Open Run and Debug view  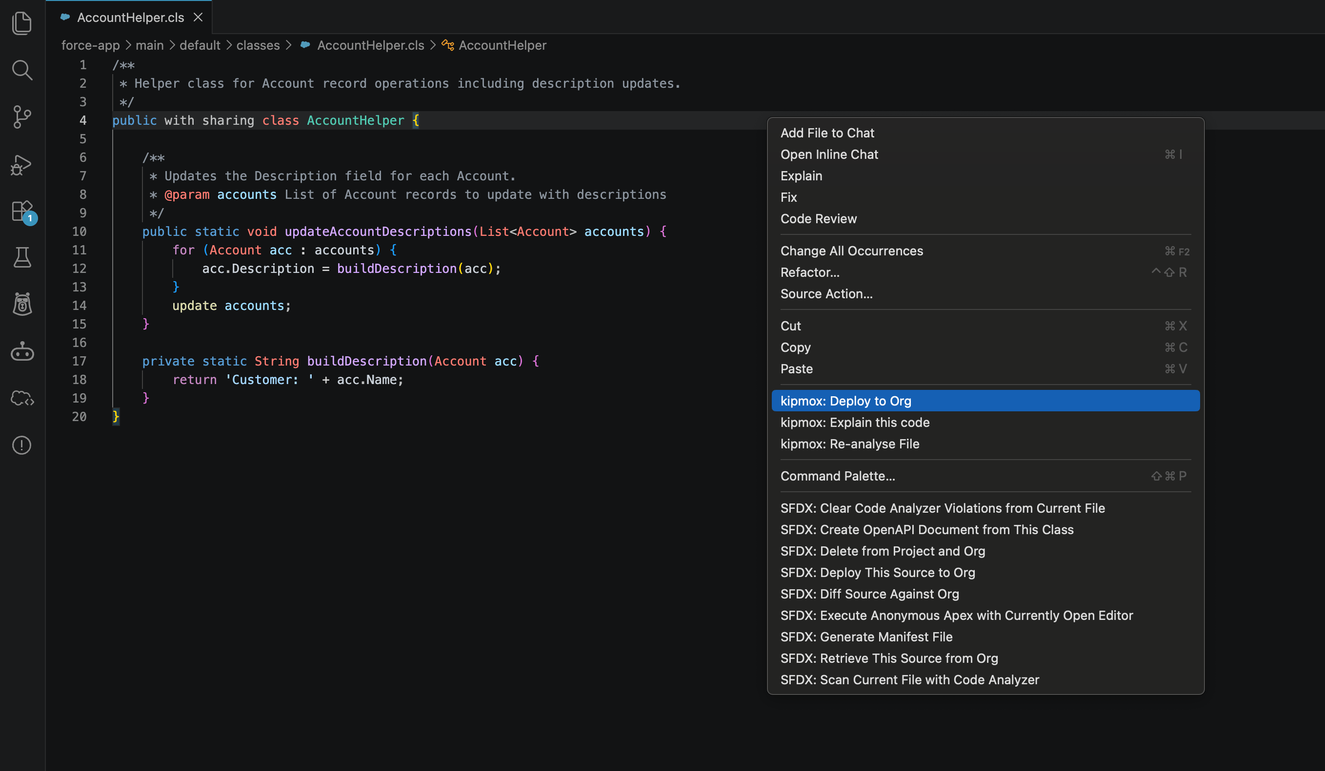click(x=22, y=164)
